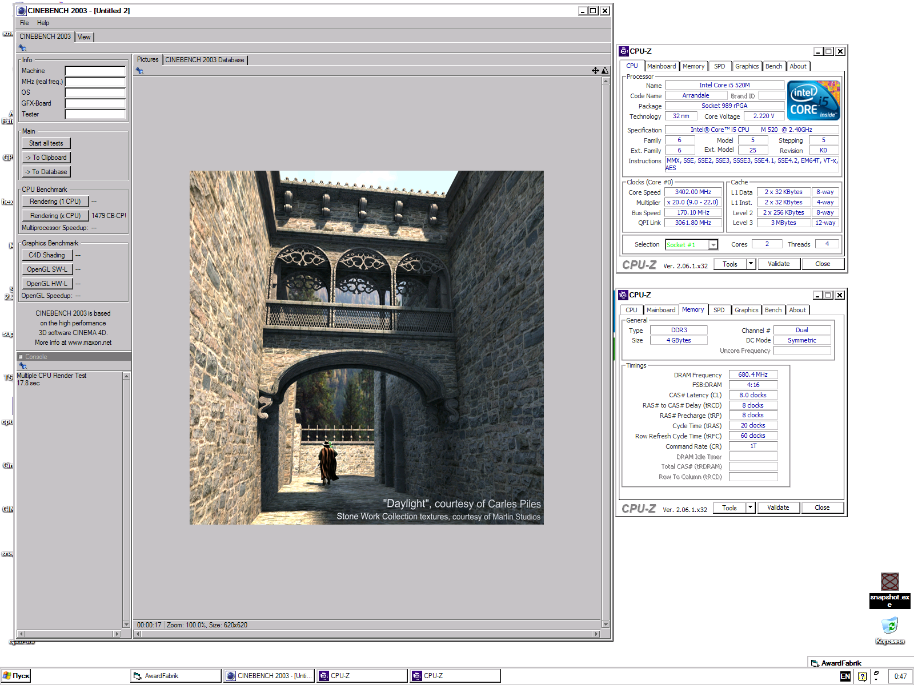Open Bench tab in lower CPU-Z window
The image size is (914, 685).
click(x=773, y=310)
